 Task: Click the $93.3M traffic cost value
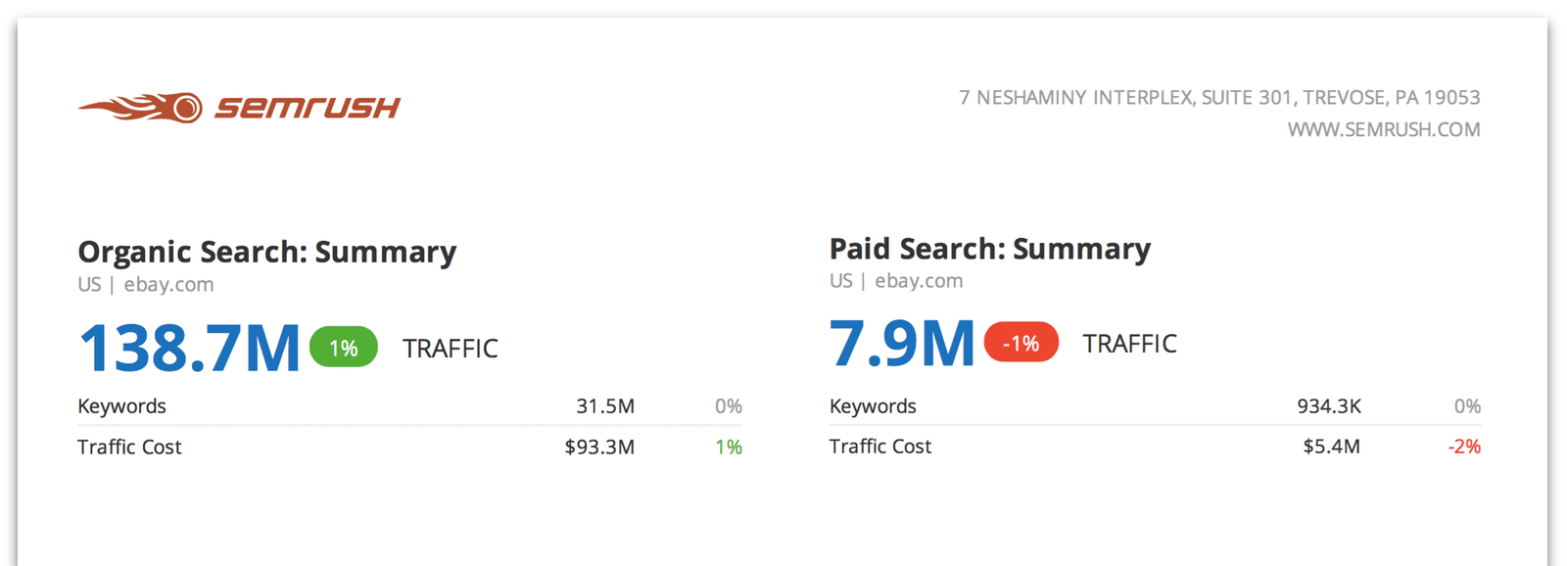[x=599, y=447]
